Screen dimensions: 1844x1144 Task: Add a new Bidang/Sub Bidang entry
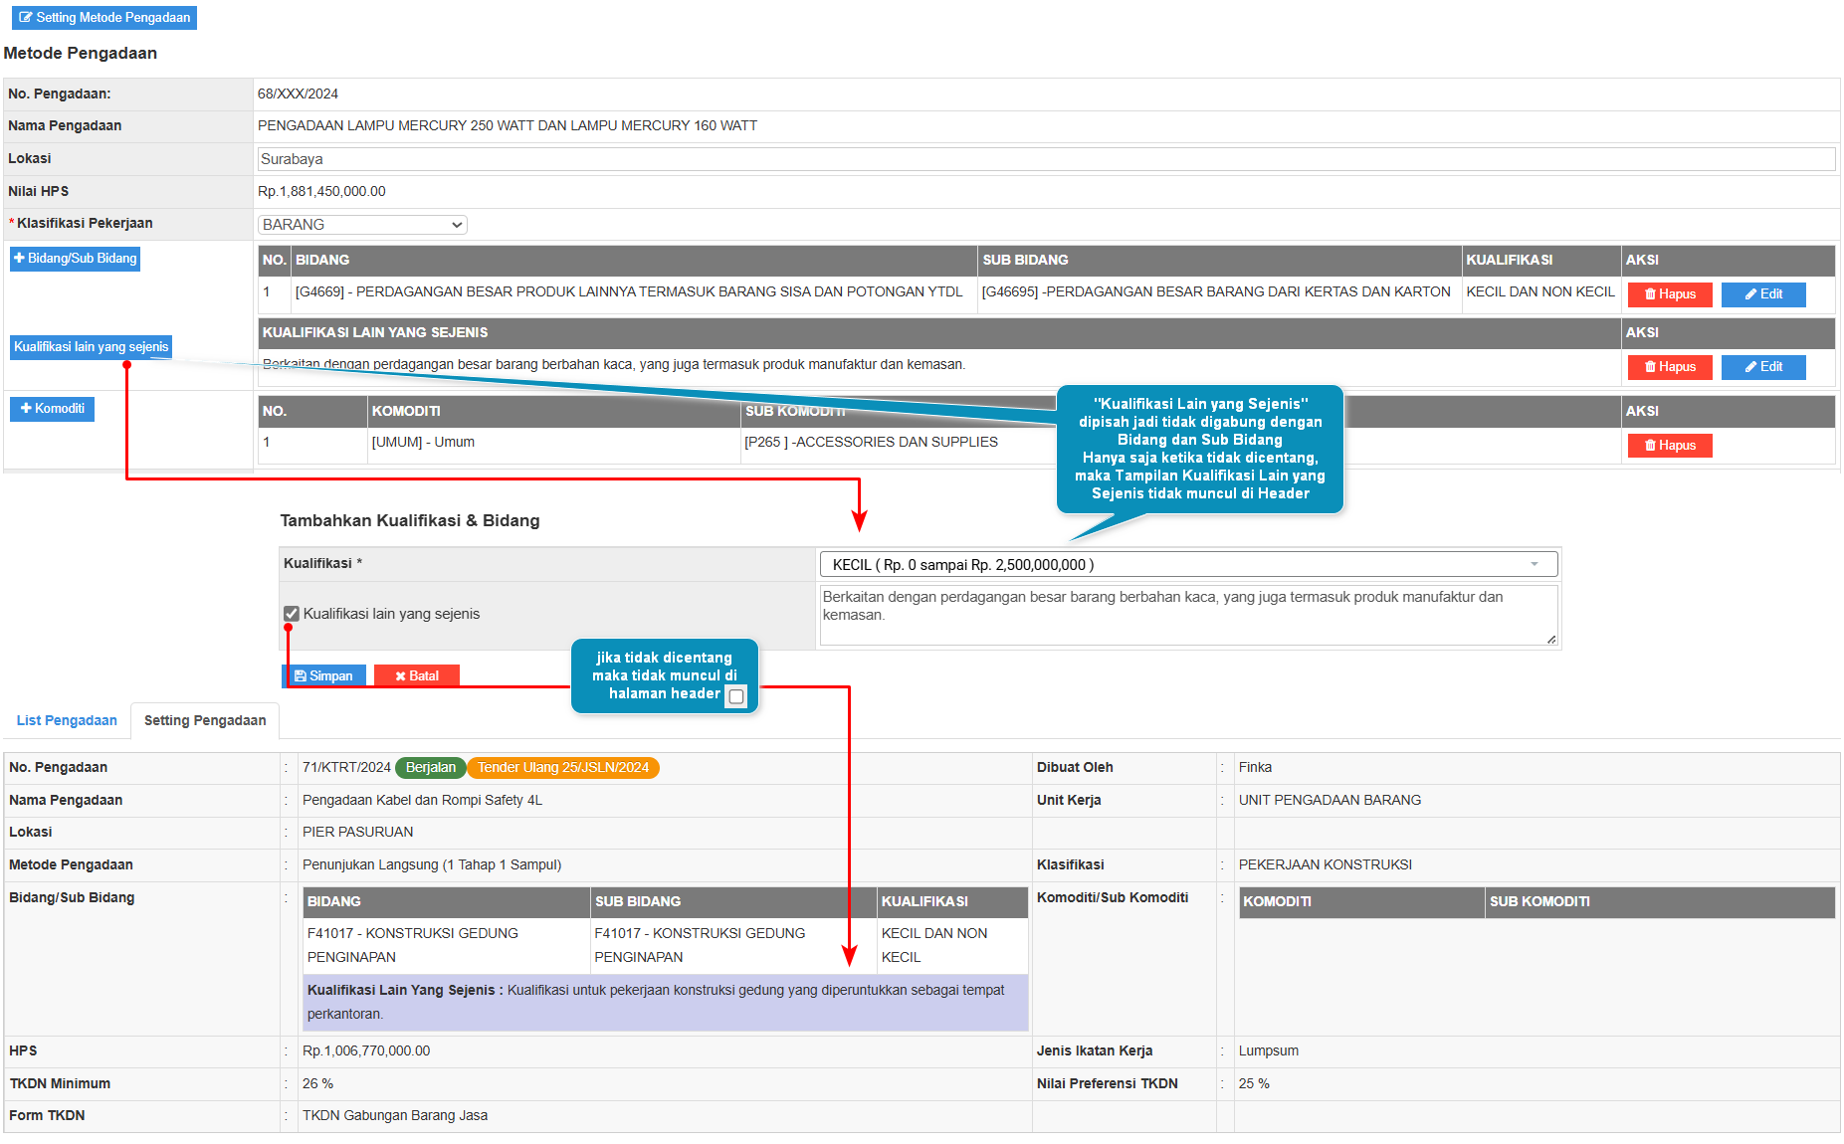tap(75, 259)
